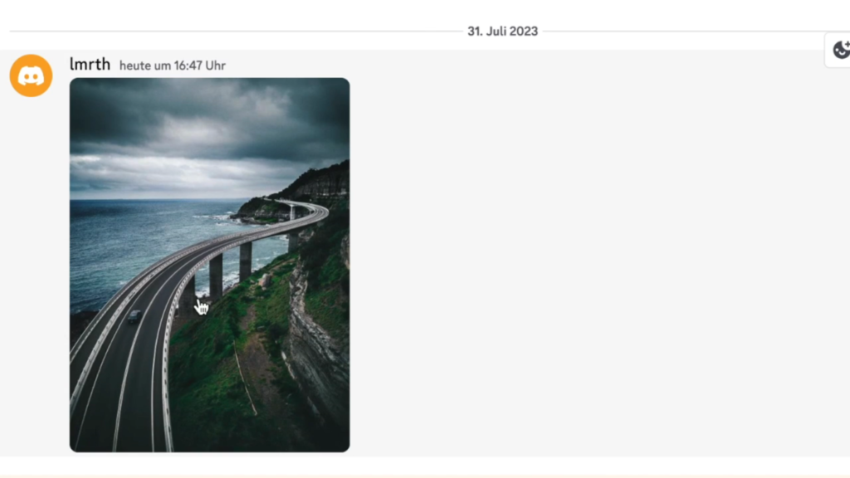Screen dimensions: 850x478
Task: Add a reaction with the emoji-plus icon
Action: [x=842, y=50]
